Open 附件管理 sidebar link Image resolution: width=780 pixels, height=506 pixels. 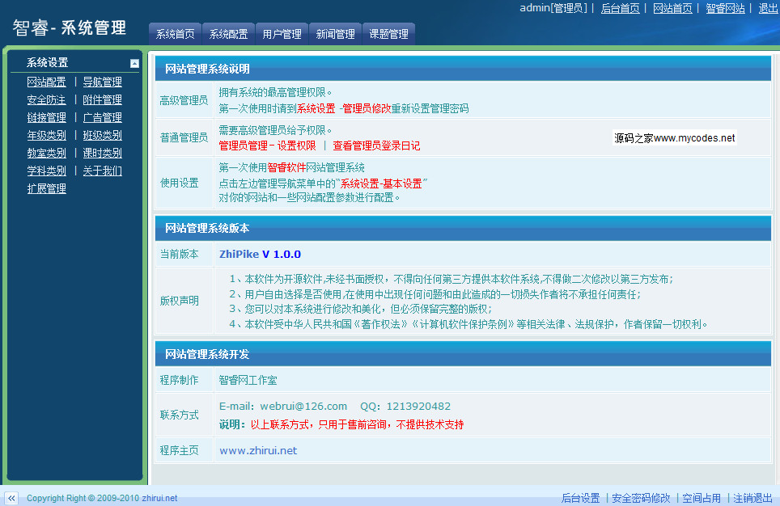click(x=103, y=99)
